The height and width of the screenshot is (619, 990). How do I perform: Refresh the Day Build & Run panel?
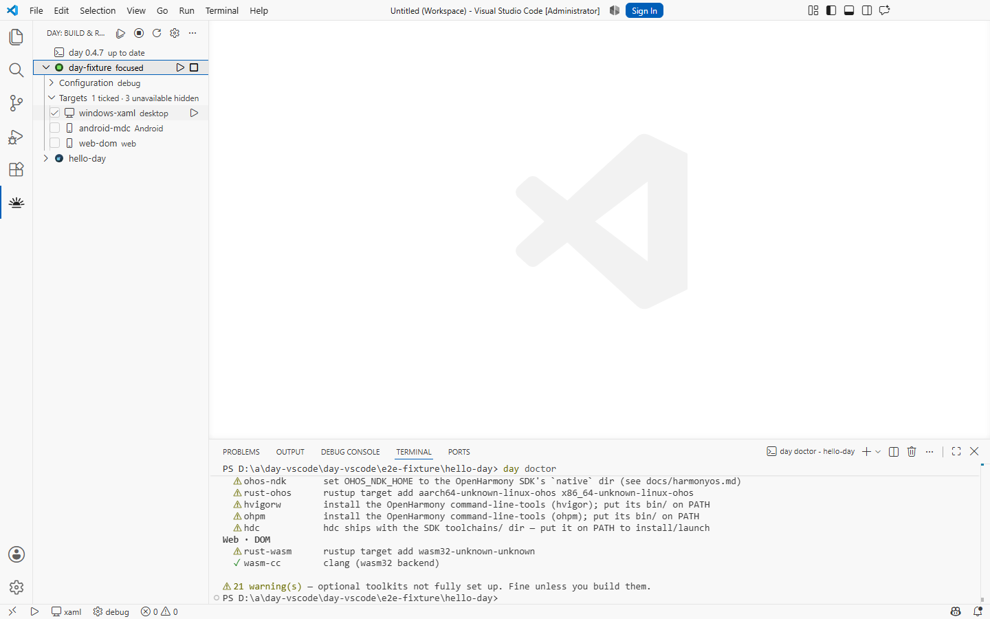point(157,33)
